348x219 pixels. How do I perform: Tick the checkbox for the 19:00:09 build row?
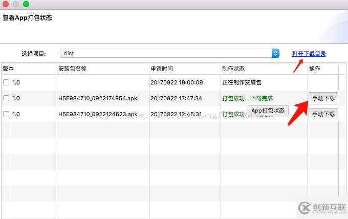(x=6, y=82)
